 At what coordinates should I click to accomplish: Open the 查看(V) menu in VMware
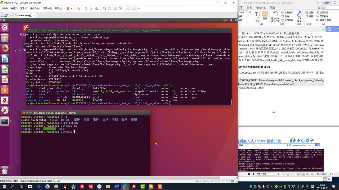tap(24, 8)
